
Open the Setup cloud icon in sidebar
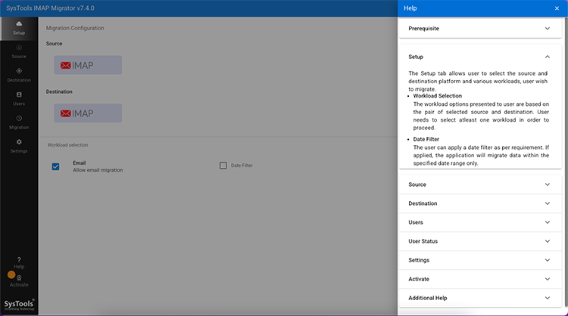19,23
